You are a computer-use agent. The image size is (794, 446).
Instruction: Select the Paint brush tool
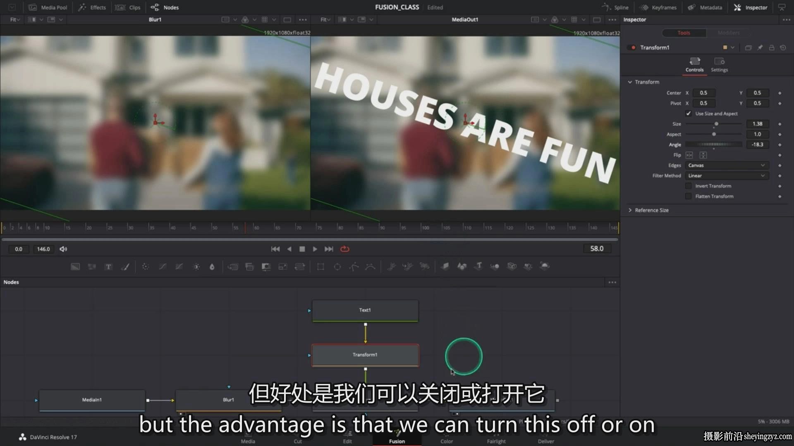click(x=125, y=267)
